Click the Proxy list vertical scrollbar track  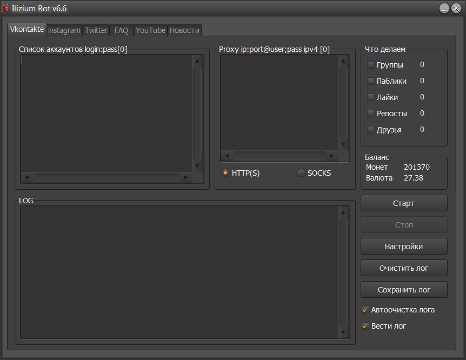(x=343, y=103)
